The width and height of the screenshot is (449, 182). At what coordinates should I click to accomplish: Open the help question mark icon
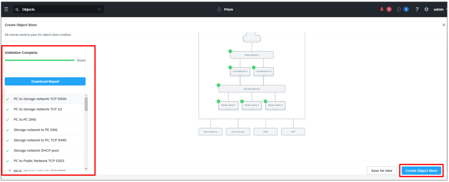click(x=417, y=9)
